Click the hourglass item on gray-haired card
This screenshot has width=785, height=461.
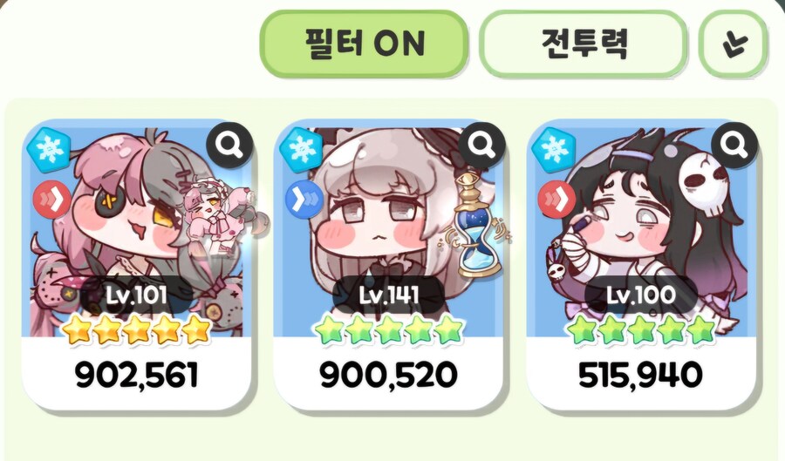(474, 226)
